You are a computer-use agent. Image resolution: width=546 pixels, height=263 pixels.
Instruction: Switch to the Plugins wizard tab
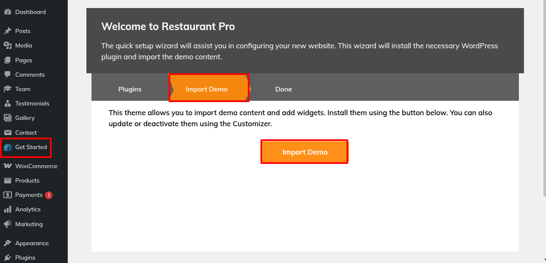point(130,89)
